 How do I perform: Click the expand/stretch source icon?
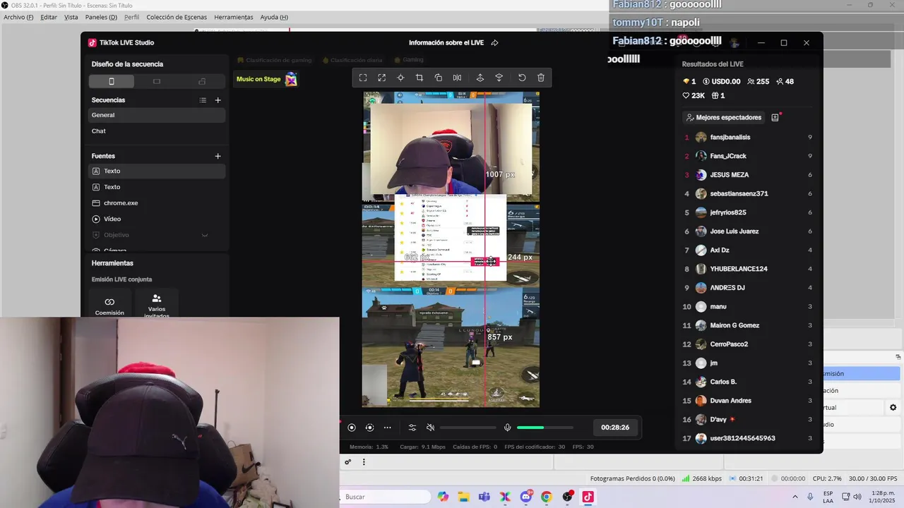[x=382, y=78]
